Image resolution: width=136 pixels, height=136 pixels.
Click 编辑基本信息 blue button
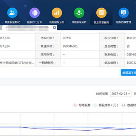pyautogui.click(x=128, y=73)
